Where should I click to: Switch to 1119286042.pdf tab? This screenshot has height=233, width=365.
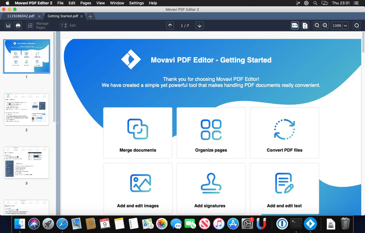(x=21, y=16)
